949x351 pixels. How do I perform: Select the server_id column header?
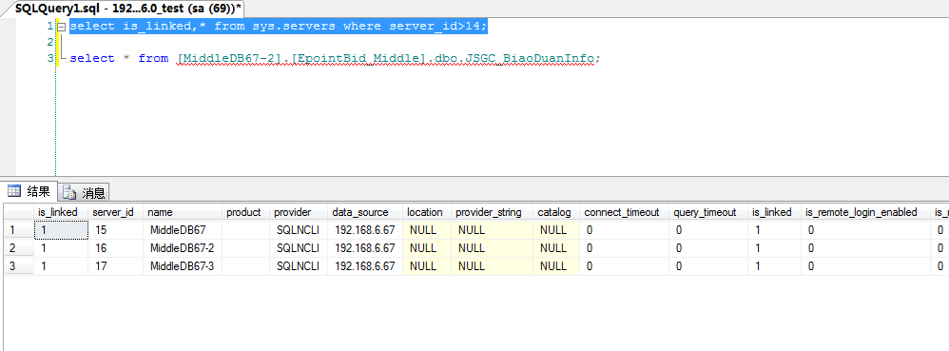pos(115,212)
